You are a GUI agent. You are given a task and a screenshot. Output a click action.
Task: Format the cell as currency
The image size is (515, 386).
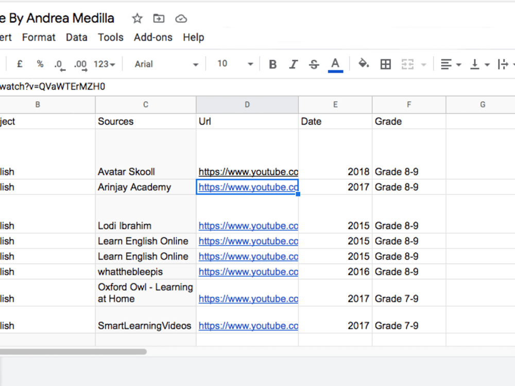(19, 64)
